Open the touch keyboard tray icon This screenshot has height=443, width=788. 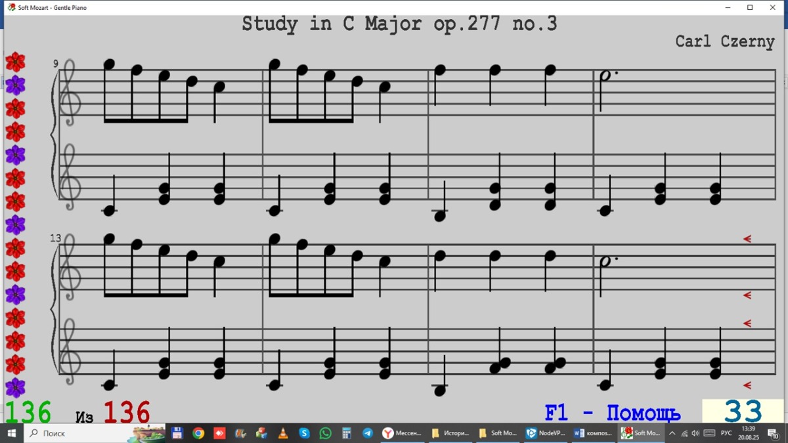709,433
